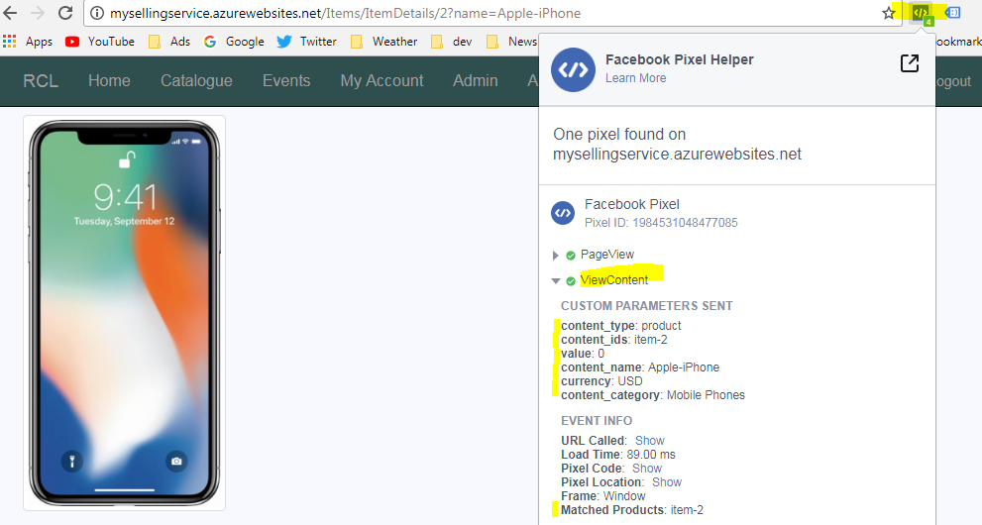Viewport: 982px width, 525px height.
Task: Click the value: 0 parameter
Action: (x=583, y=354)
